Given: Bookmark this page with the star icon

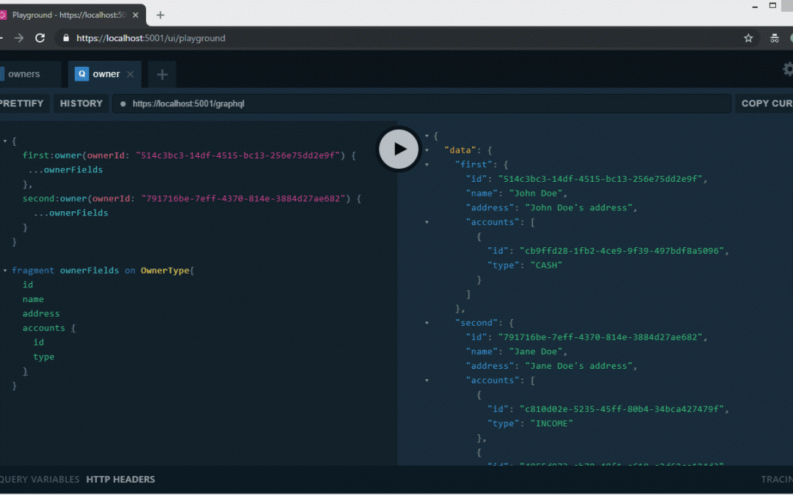Looking at the screenshot, I should [748, 38].
